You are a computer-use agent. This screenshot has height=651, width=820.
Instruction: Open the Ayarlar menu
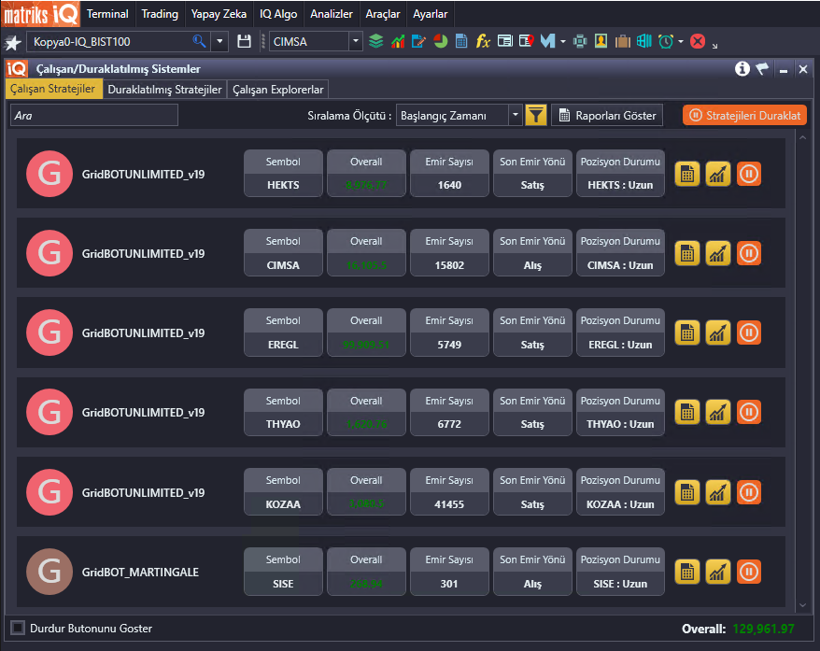[430, 14]
